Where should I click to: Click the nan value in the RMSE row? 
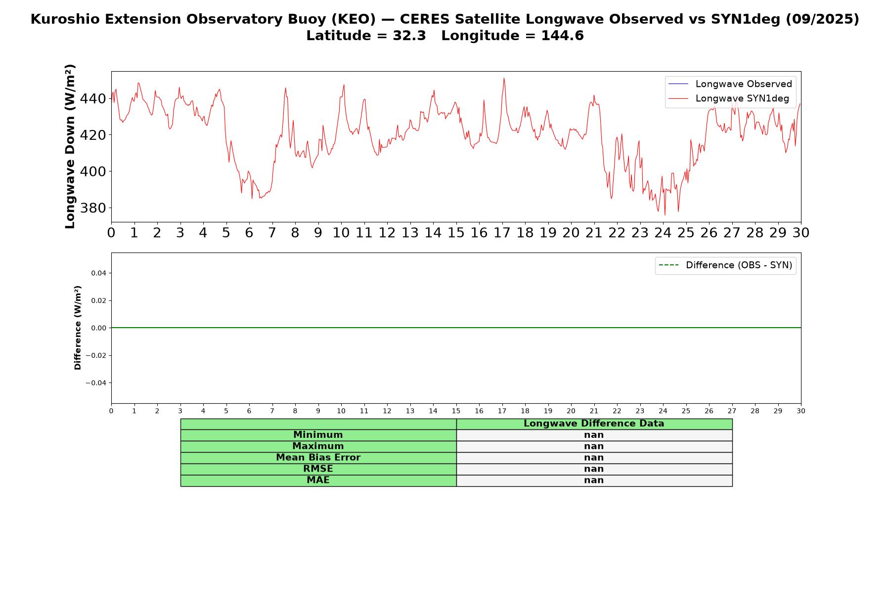click(x=594, y=469)
